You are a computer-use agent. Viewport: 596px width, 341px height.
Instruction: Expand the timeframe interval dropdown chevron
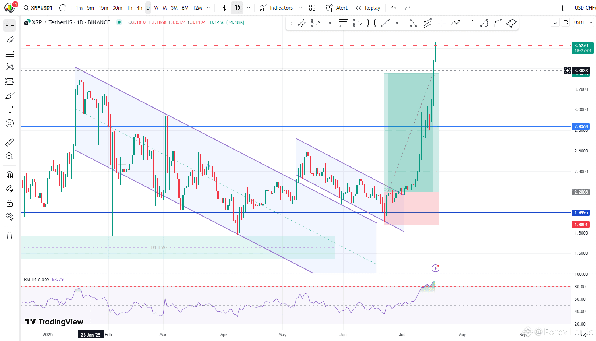pyautogui.click(x=208, y=8)
